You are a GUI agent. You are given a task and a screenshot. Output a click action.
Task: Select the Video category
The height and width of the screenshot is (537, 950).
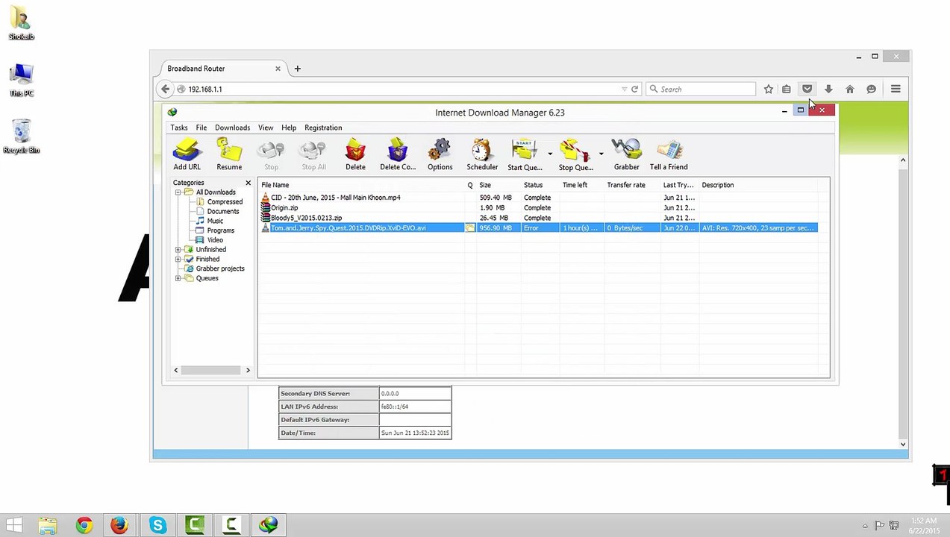[x=215, y=240]
